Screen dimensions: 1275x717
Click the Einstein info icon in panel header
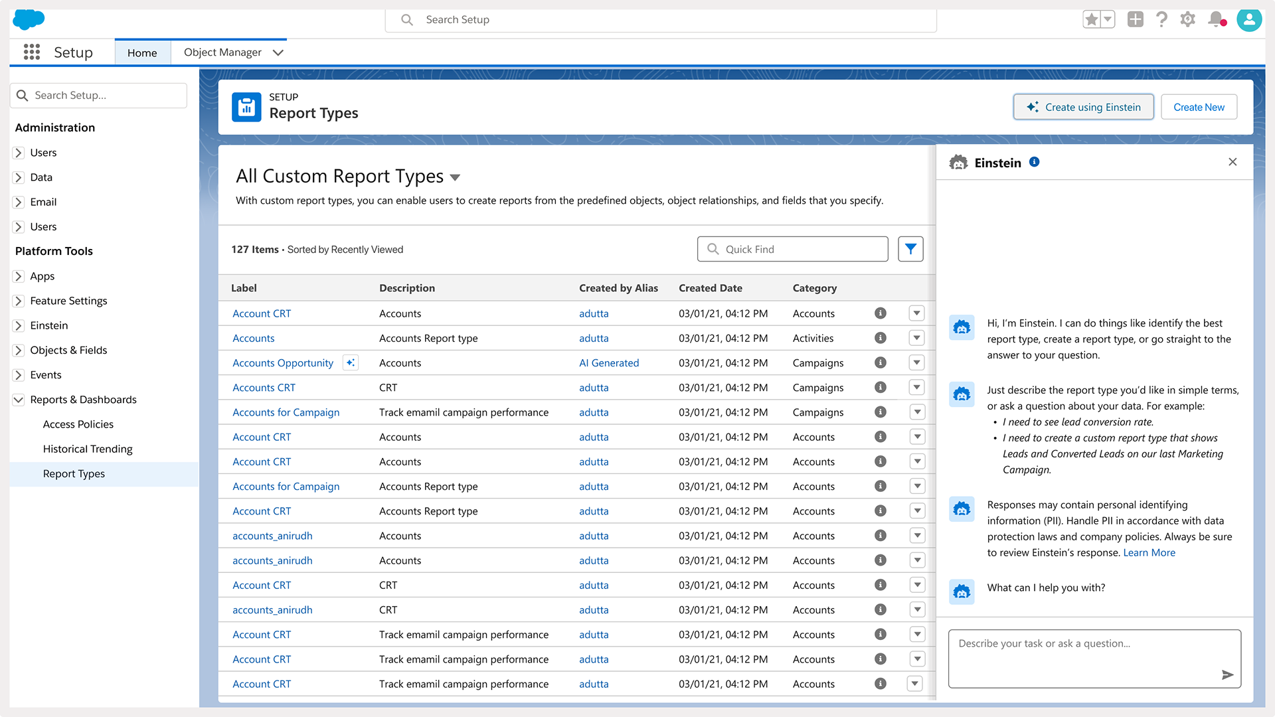point(1035,162)
